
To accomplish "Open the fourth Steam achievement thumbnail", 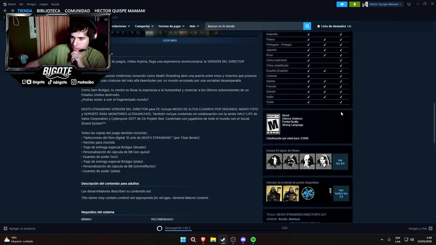I will [324, 161].
